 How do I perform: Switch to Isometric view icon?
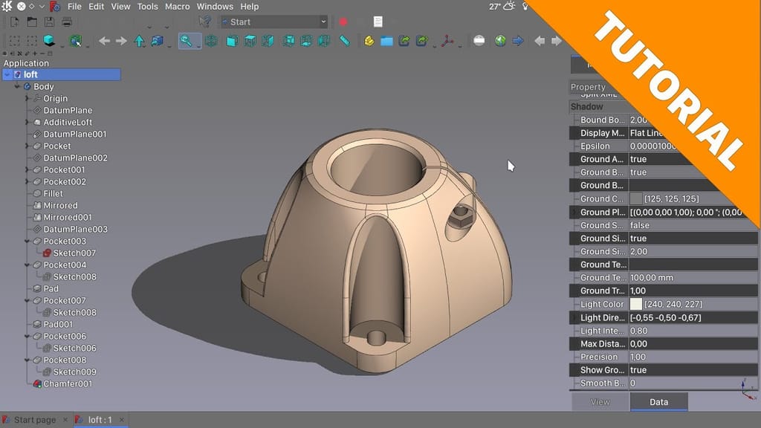(210, 42)
